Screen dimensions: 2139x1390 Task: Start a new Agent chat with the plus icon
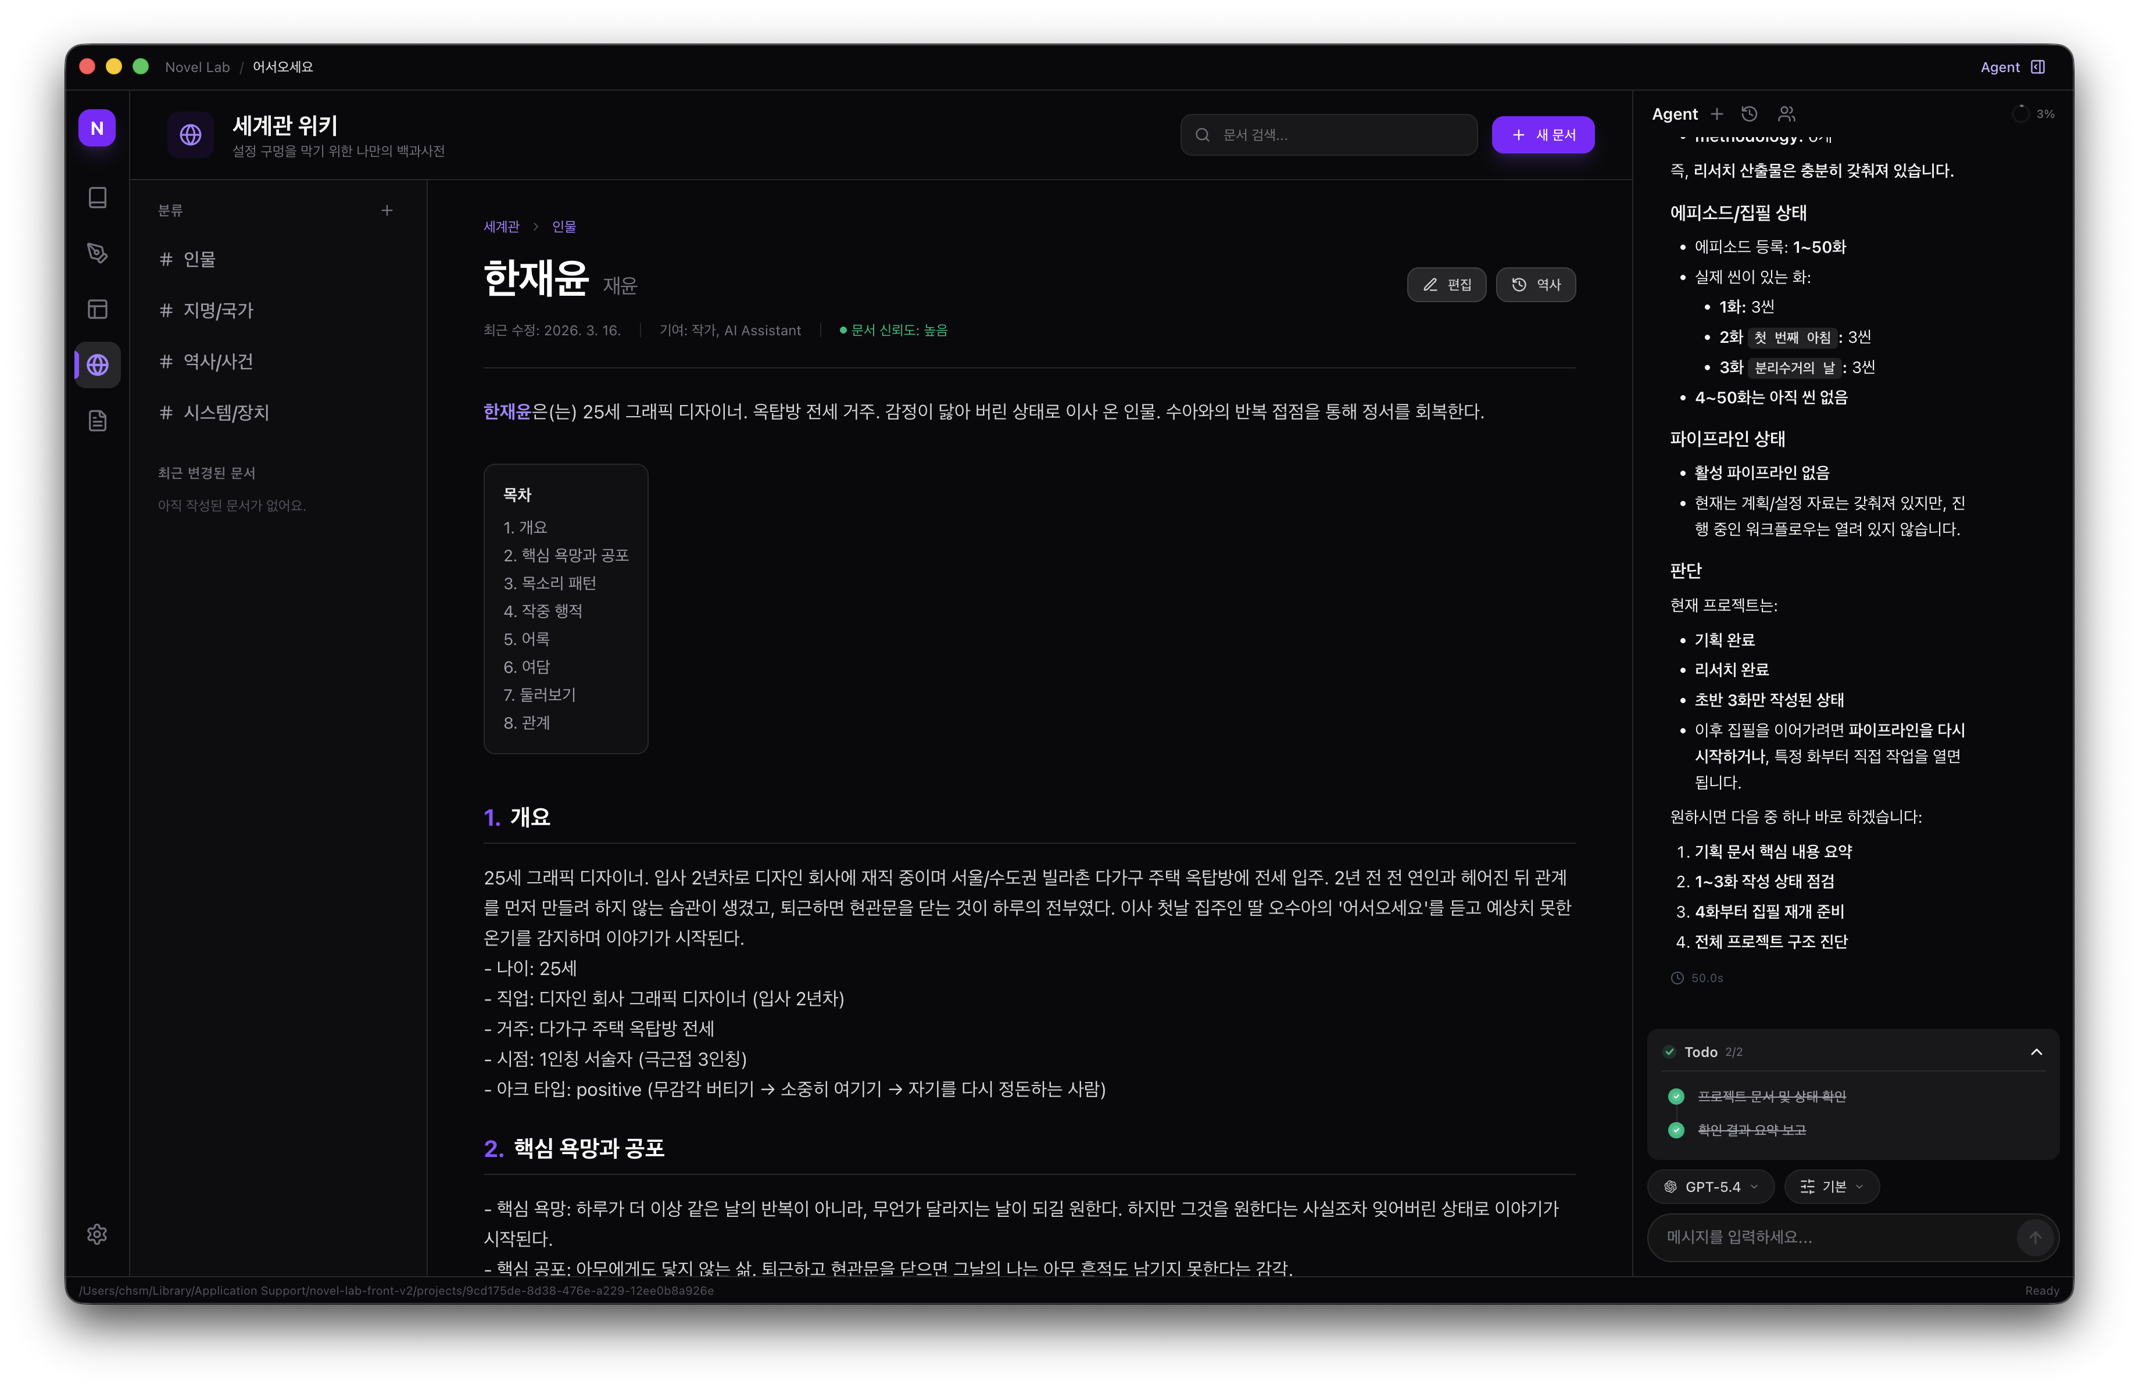(1718, 114)
